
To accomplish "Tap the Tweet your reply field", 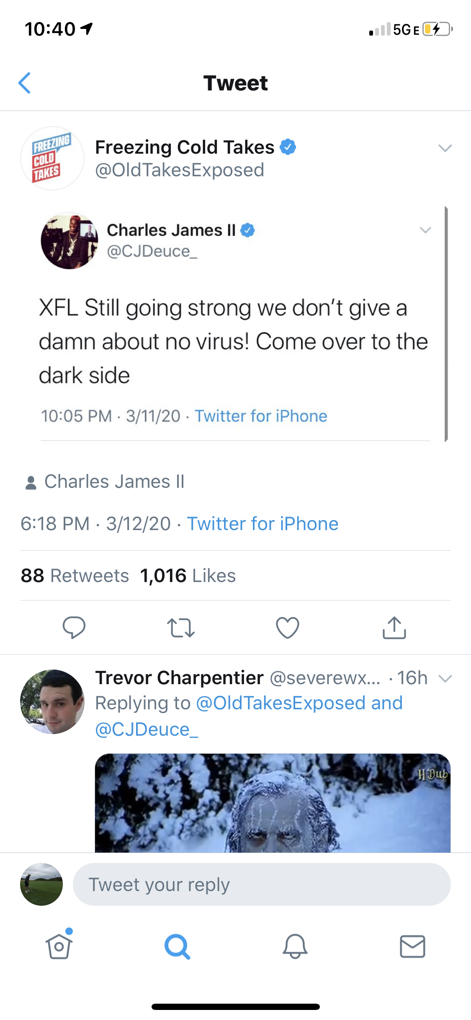I will coord(262,884).
